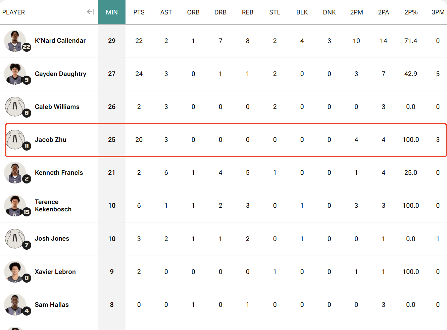Open K'Nard Callendar player profile
Screen dimensions: 447x330
60,41
